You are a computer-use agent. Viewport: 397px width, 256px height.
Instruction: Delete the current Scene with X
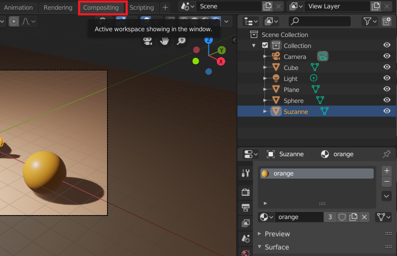[278, 6]
